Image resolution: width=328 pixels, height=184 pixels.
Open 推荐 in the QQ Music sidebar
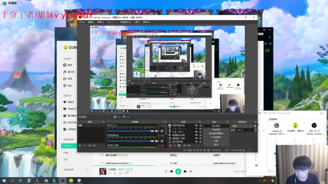(x=68, y=65)
